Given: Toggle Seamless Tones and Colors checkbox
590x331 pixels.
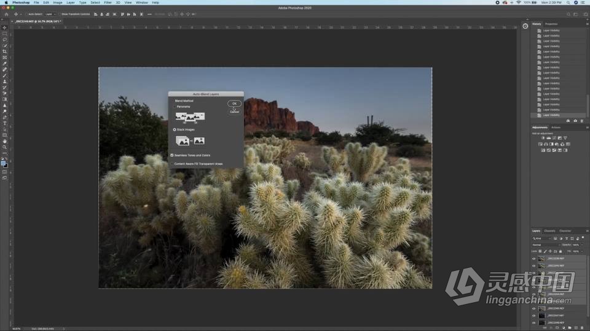Looking at the screenshot, I should click(x=172, y=155).
